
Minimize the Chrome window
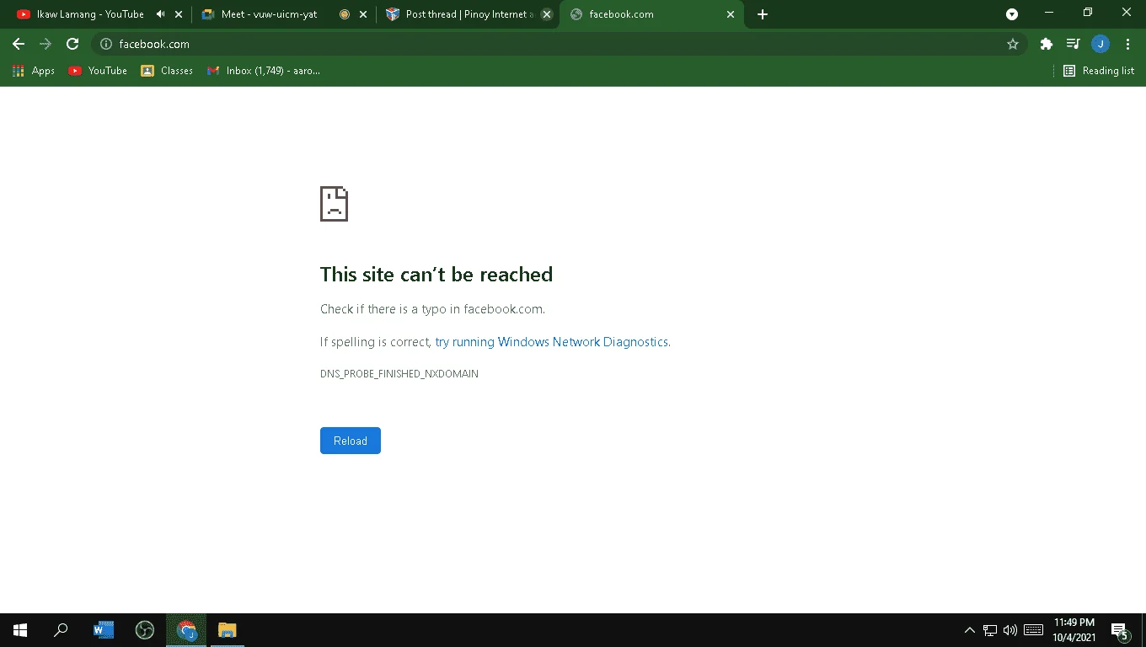pyautogui.click(x=1049, y=13)
